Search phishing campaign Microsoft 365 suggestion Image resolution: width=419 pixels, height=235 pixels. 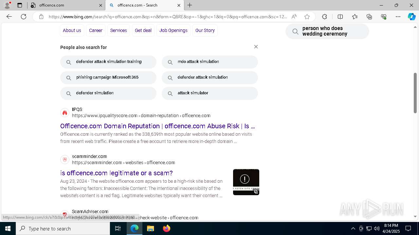coord(108,77)
